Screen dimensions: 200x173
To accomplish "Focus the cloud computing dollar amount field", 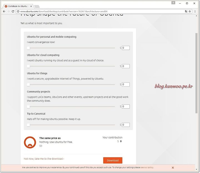I will (x=126, y=66).
